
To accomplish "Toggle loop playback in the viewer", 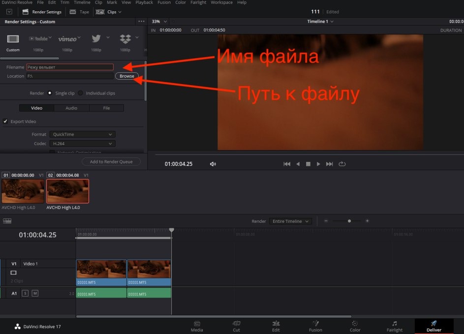I will [342, 164].
